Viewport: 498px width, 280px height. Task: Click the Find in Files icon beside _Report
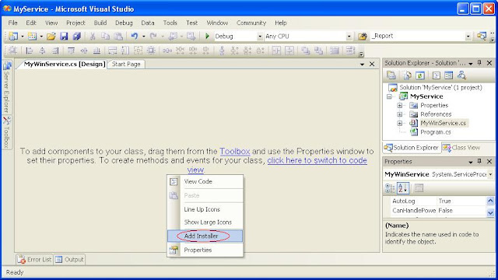click(x=363, y=37)
